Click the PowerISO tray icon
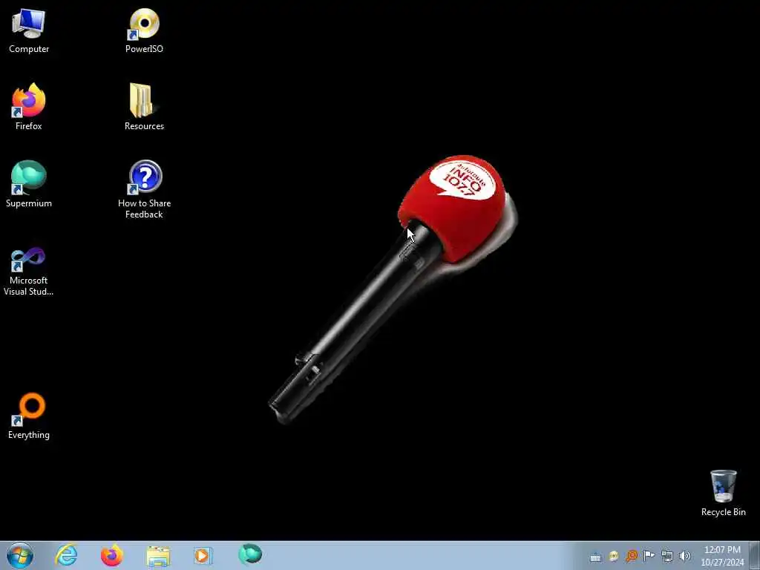 [614, 557]
